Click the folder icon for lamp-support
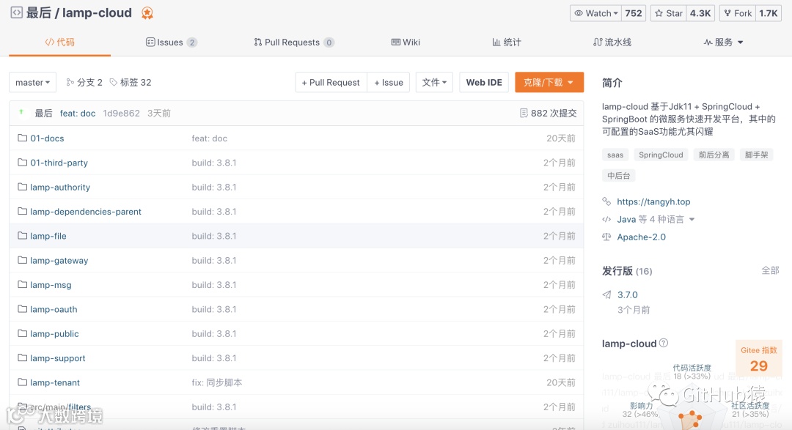 coord(22,357)
